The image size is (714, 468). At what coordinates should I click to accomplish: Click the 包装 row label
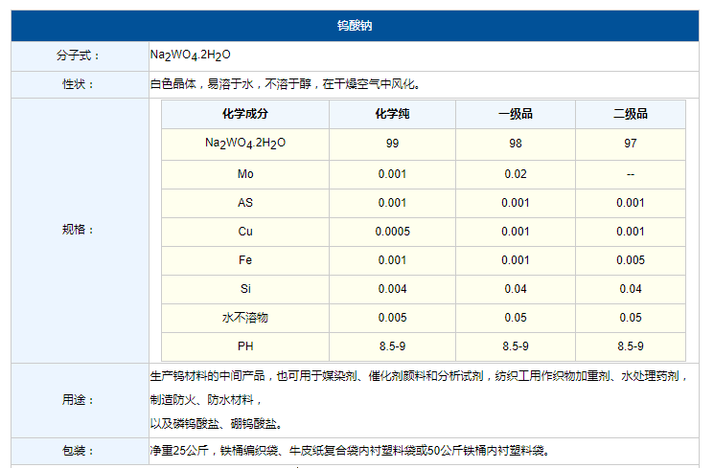pyautogui.click(x=78, y=451)
